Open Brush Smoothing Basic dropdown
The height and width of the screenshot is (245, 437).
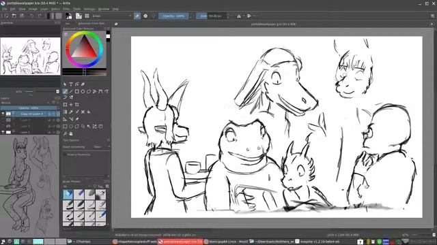102,147
